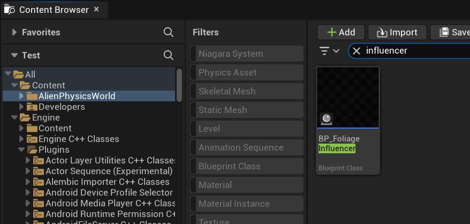Viewport: 470px width, 224px height.
Task: Toggle the Material Instance filter
Action: click(247, 204)
